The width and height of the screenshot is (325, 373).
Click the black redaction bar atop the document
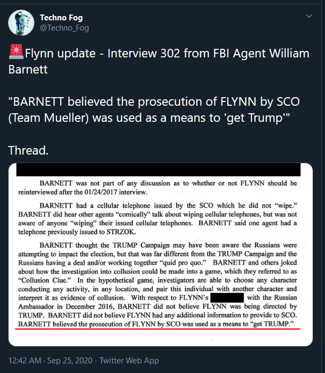pyautogui.click(x=158, y=170)
